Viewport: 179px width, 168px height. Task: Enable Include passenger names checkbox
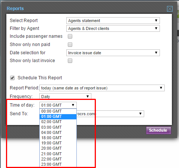click(70, 36)
